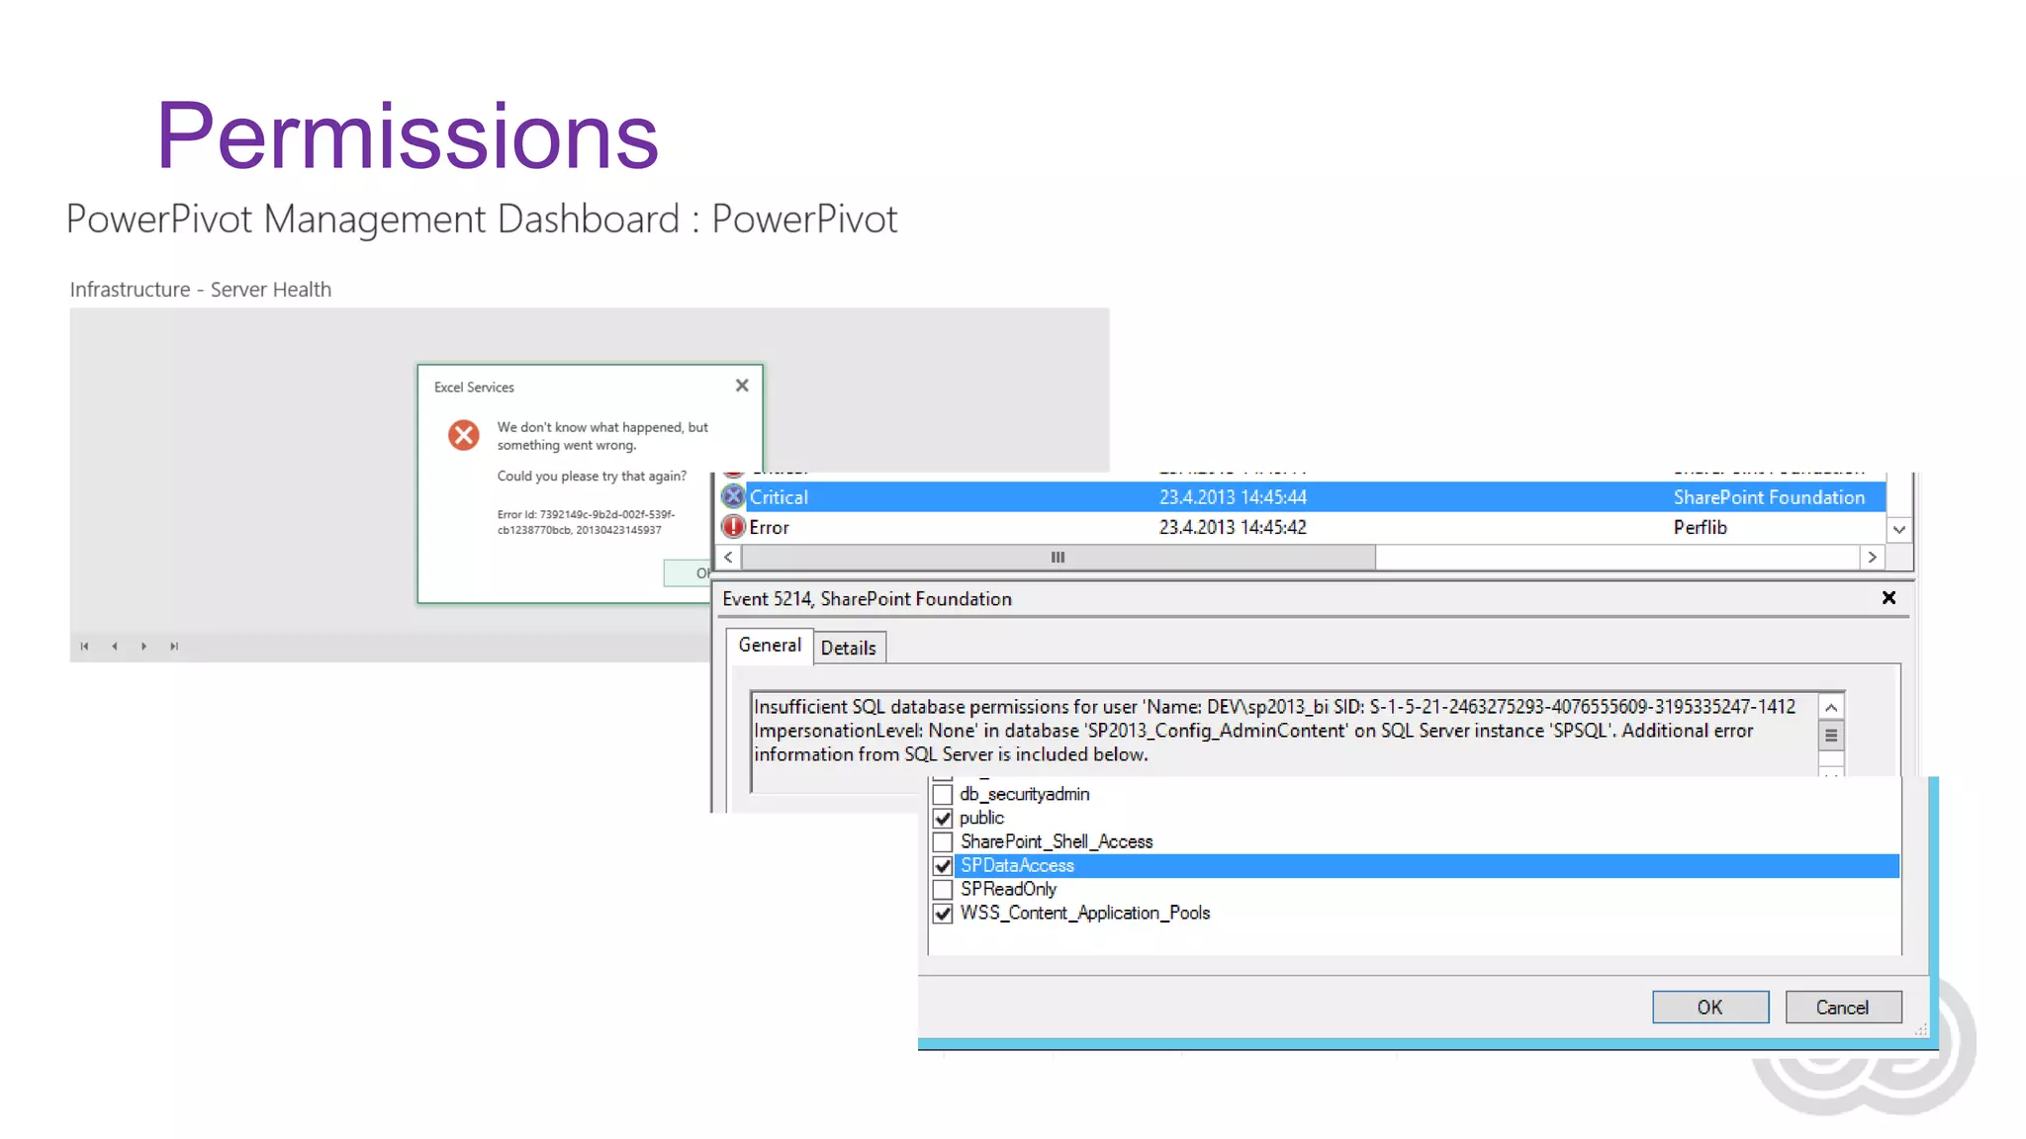Go to next sheet navigation arrow
The height and width of the screenshot is (1139, 2026).
click(144, 647)
